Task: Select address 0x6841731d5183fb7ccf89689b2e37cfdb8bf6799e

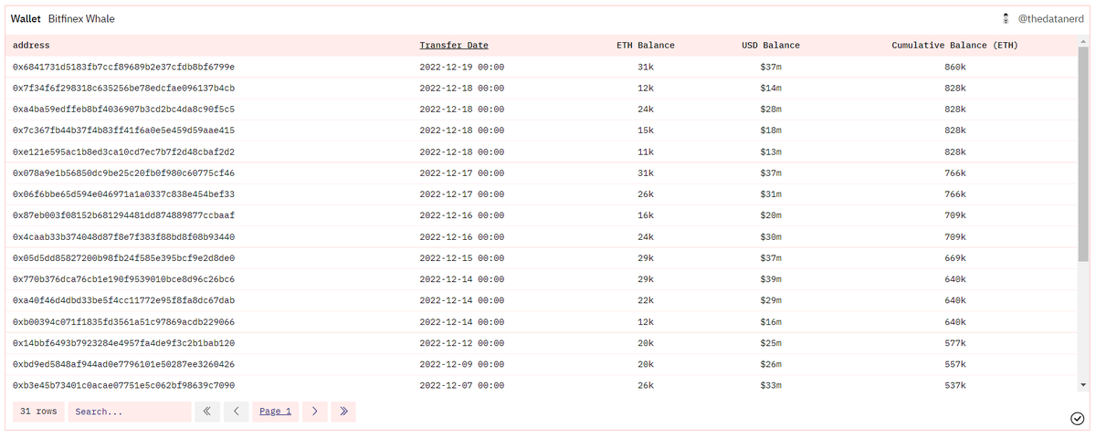Action: tap(123, 67)
